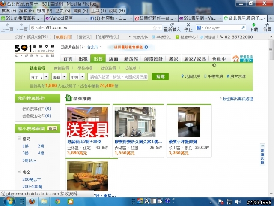Filter by 200-400萬 price range
Screen dimensions: 274x206
tap(33, 187)
